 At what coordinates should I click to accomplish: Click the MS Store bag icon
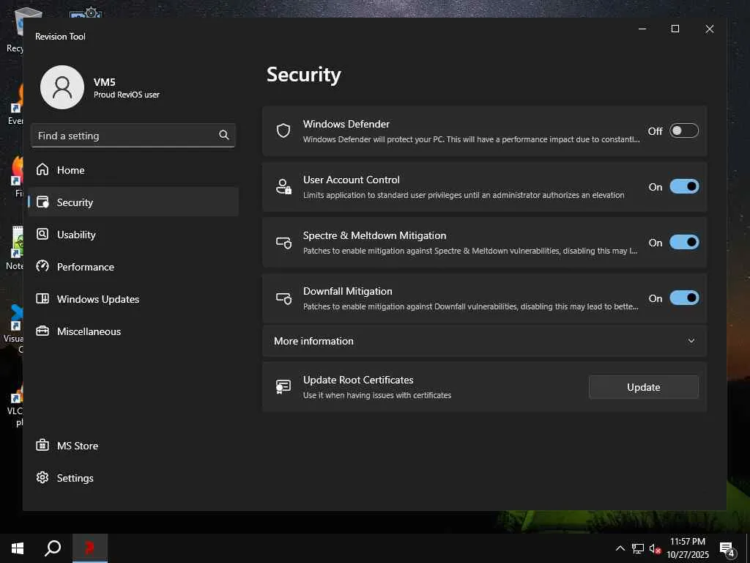pyautogui.click(x=42, y=445)
